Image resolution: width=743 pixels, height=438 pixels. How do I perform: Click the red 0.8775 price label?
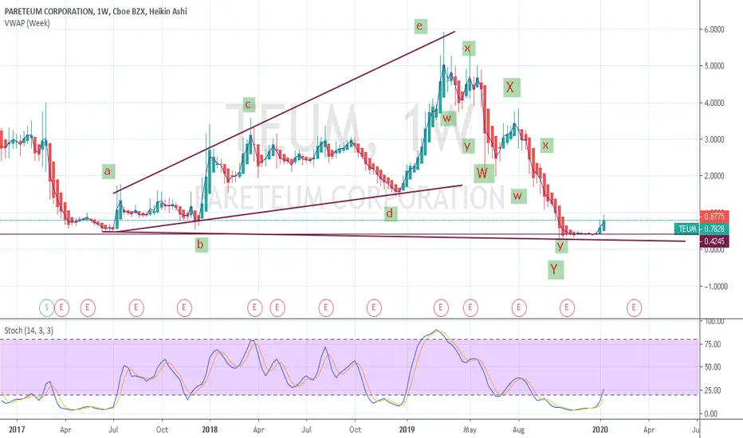point(714,217)
